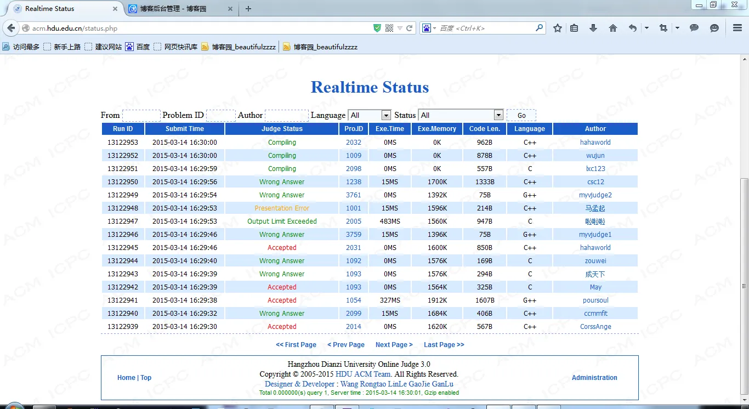The width and height of the screenshot is (749, 409).
Task: Switch to the 博客后台管理 tab
Action: click(180, 9)
